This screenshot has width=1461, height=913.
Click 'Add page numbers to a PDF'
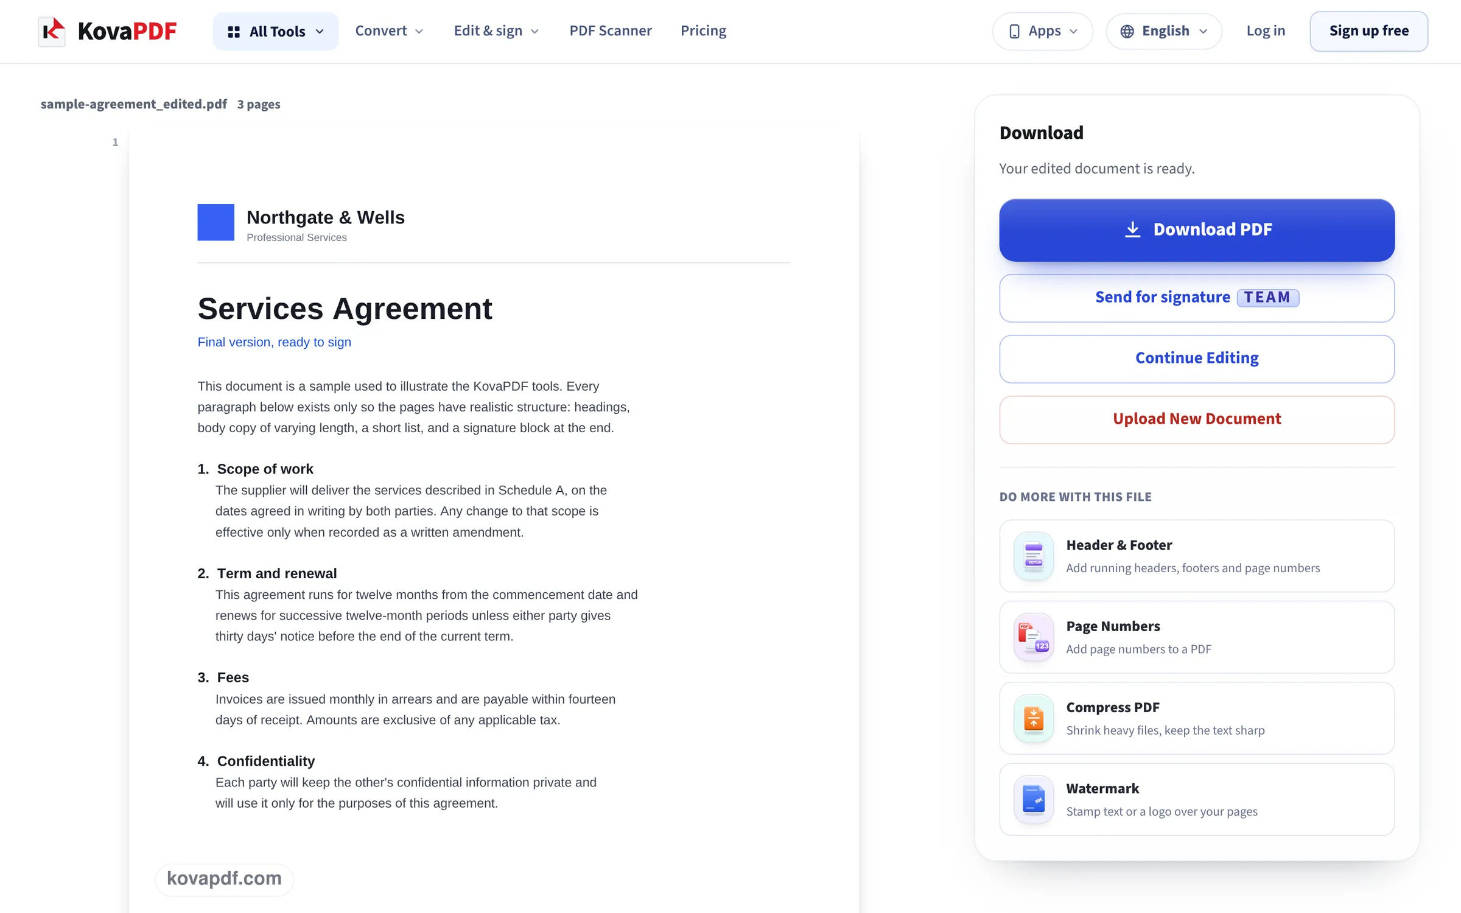1138,649
